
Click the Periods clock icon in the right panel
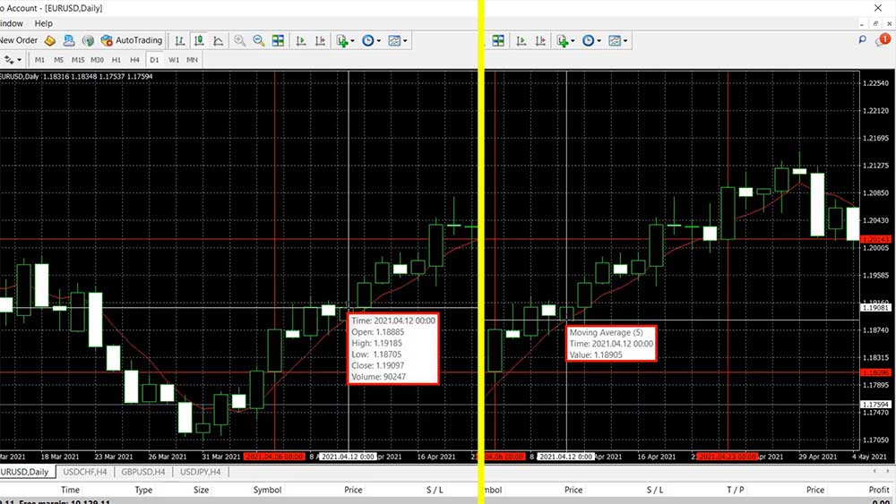click(x=588, y=40)
